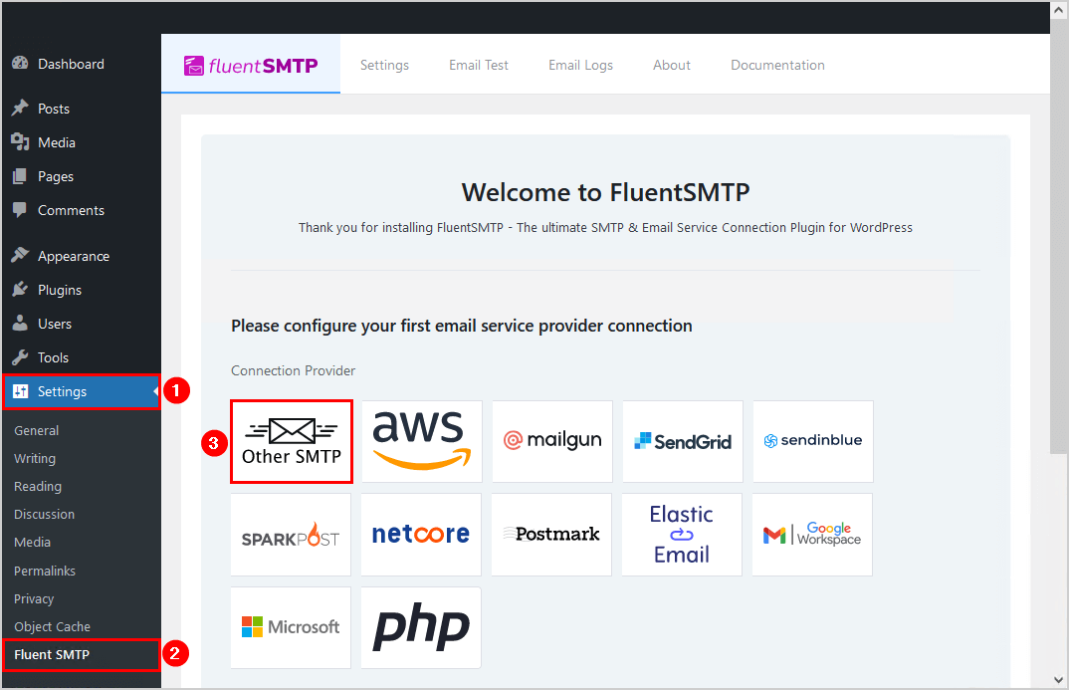Image resolution: width=1069 pixels, height=690 pixels.
Task: Choose the default PHP mail provider
Action: [421, 627]
